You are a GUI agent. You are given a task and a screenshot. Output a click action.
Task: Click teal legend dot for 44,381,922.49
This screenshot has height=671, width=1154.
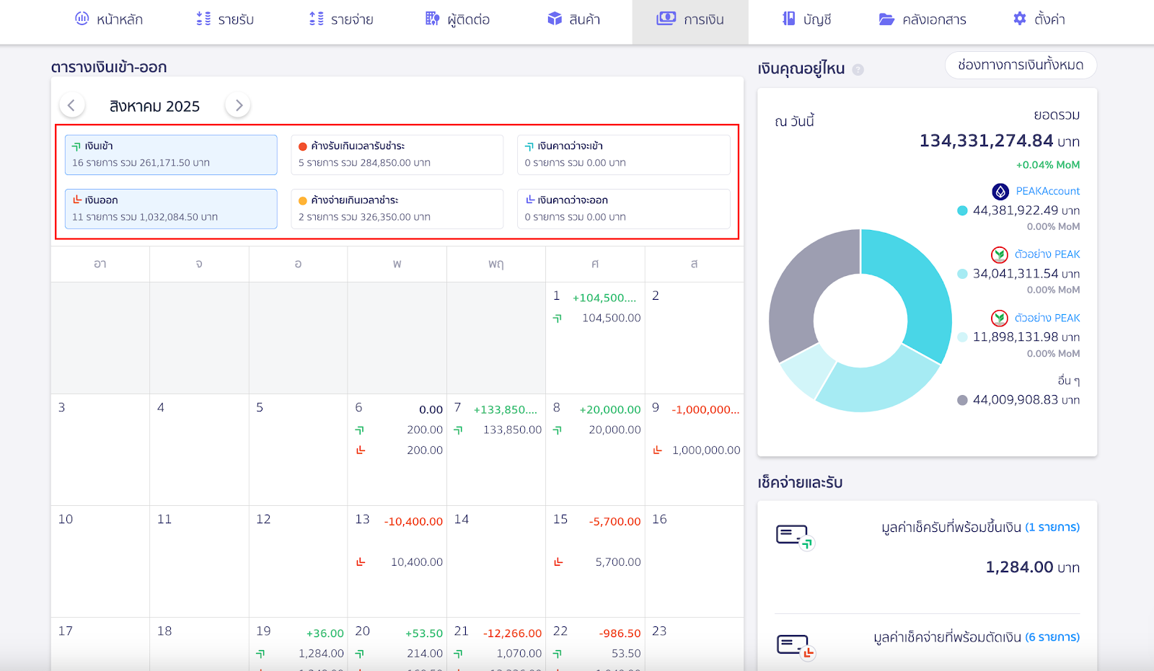962,210
